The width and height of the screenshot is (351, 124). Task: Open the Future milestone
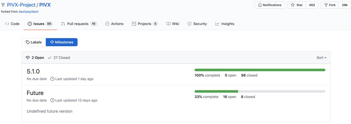35,93
